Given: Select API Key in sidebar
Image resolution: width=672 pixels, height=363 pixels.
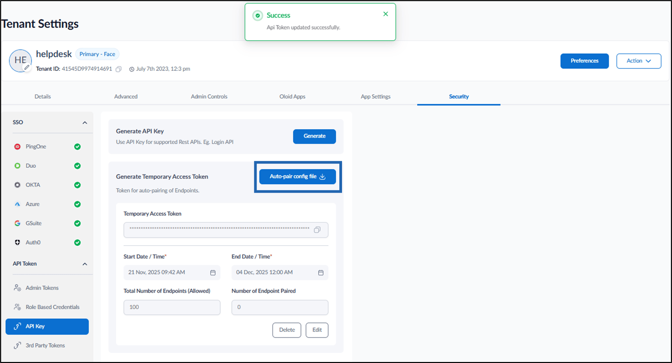Looking at the screenshot, I should 47,326.
